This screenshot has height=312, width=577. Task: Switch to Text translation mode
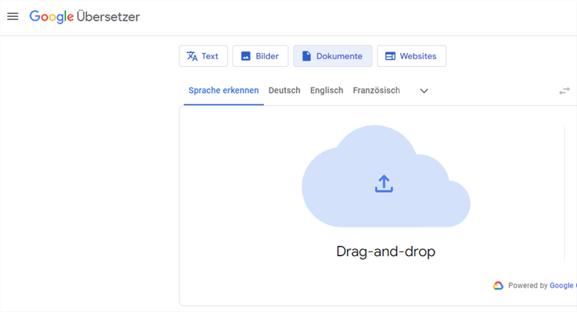203,56
